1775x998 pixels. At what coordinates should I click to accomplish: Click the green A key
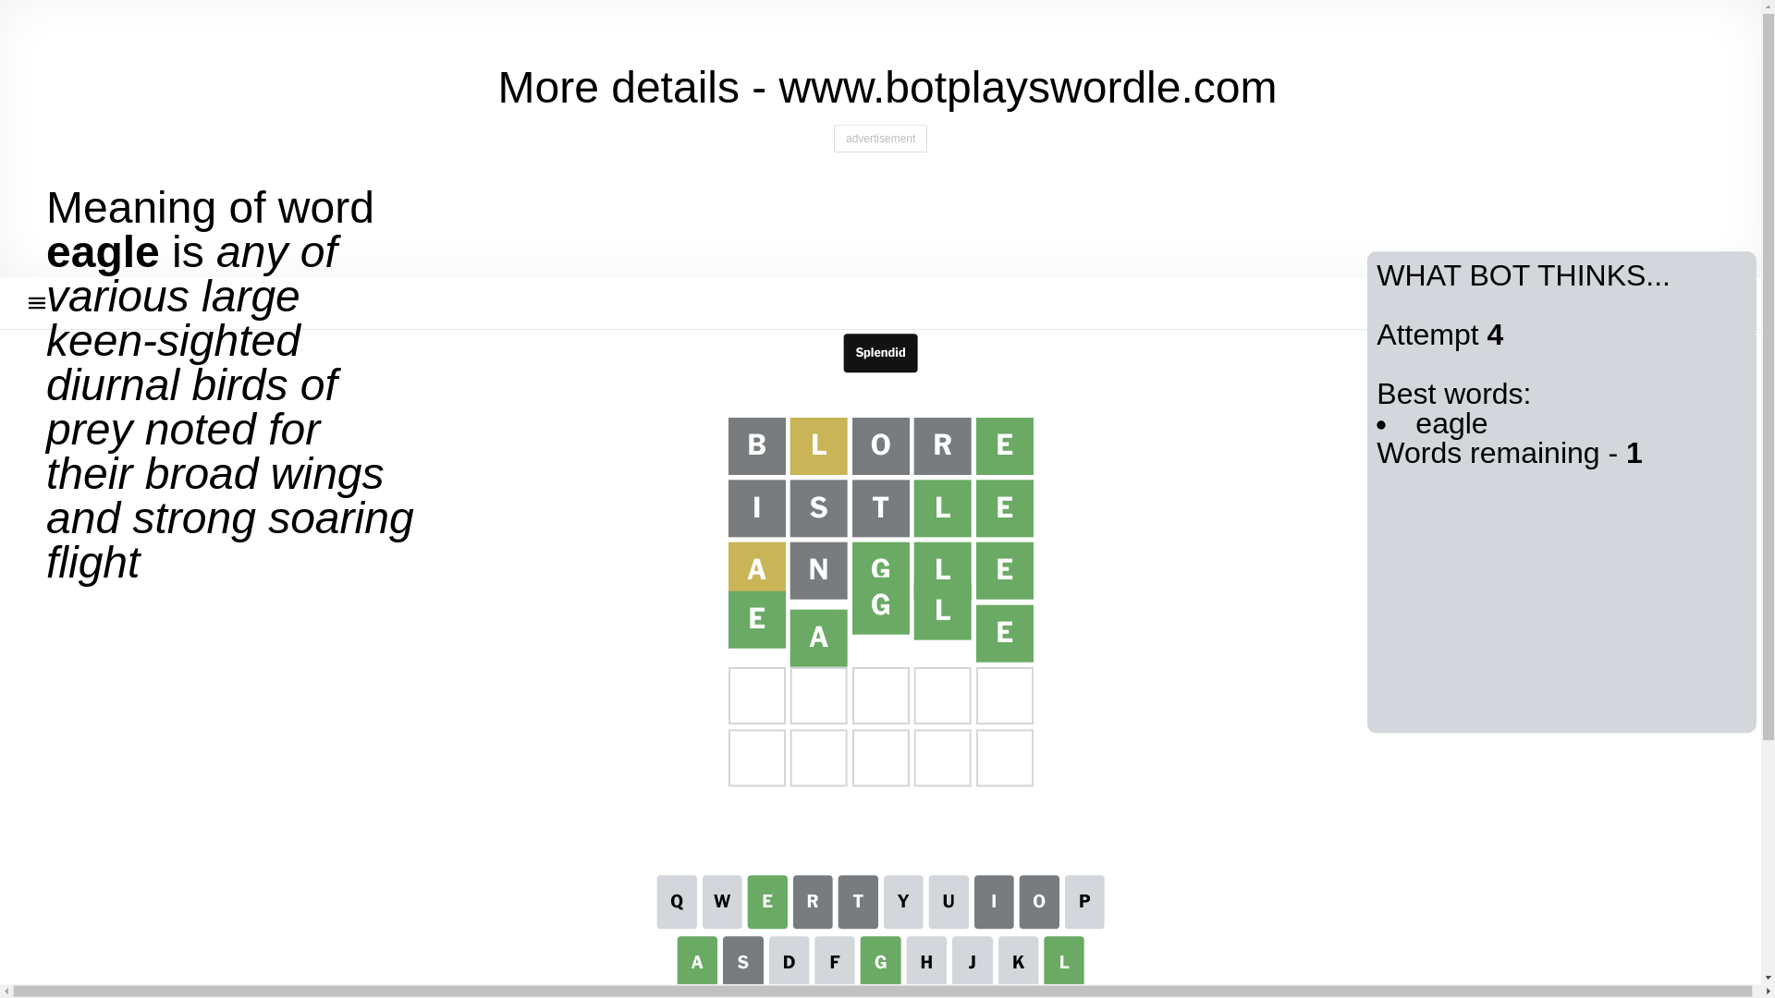697,961
